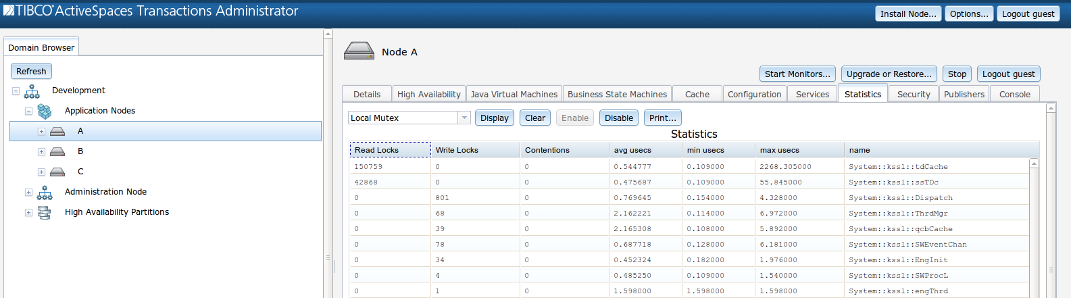Click the 2268.305000 max usecs cell
This screenshot has width=1071, height=298.
(799, 166)
